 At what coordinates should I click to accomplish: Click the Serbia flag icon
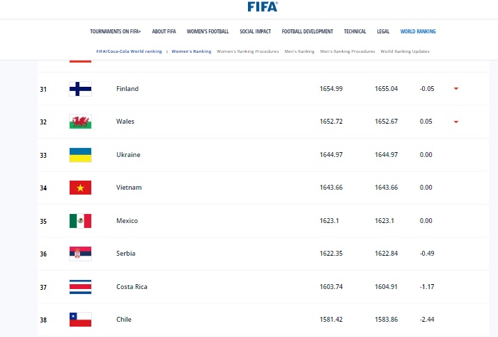(80, 254)
